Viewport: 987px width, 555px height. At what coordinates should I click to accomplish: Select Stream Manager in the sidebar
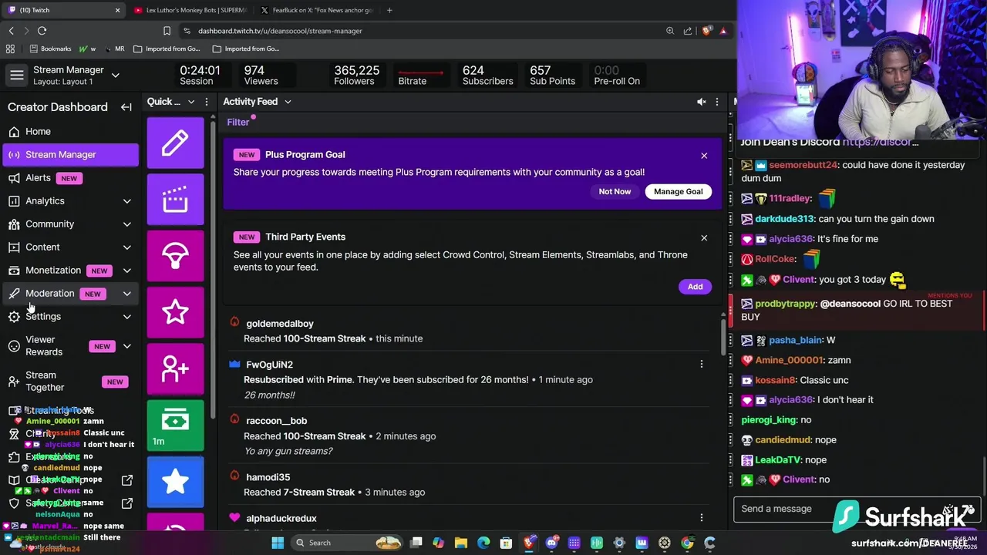(71, 155)
